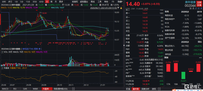This screenshot has height=91, width=203.
Task: Click the 卖一 ask price 14.41
Action: coord(145,13)
